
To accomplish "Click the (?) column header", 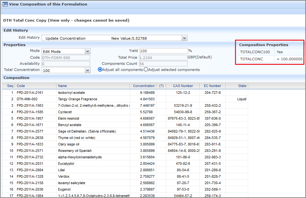I will point(161,86).
